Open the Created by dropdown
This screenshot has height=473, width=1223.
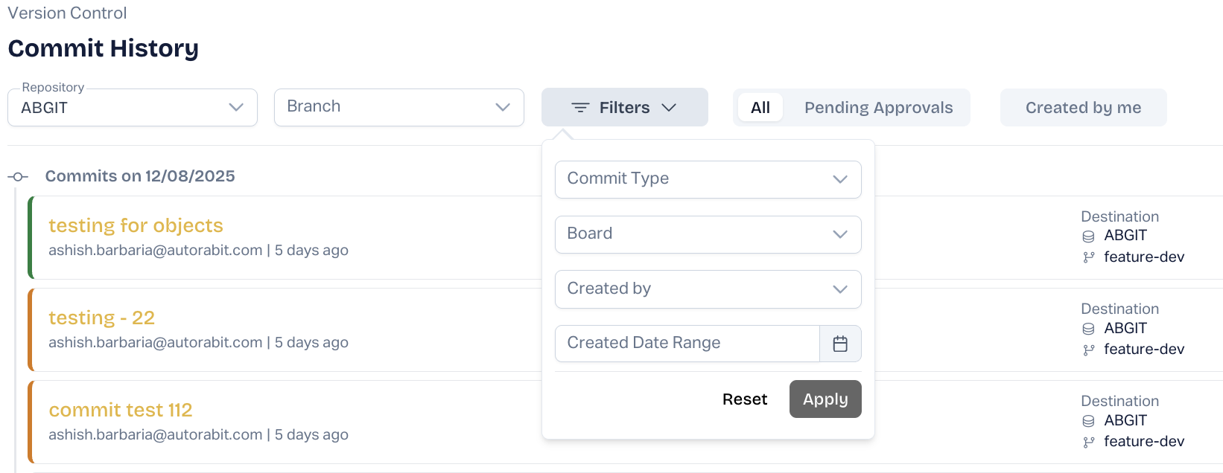pyautogui.click(x=708, y=289)
